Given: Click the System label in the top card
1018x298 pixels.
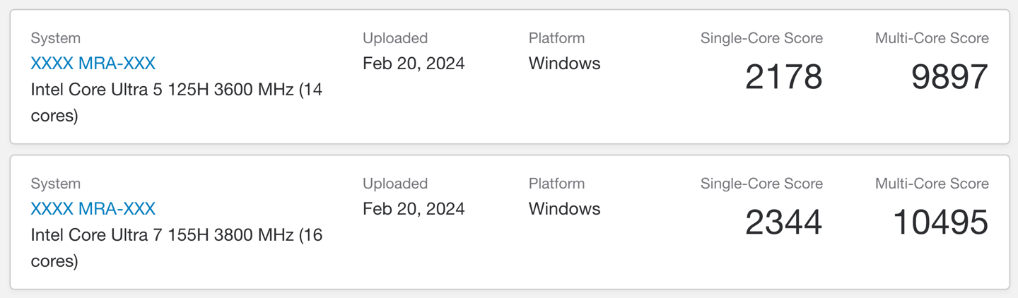Looking at the screenshot, I should [55, 38].
